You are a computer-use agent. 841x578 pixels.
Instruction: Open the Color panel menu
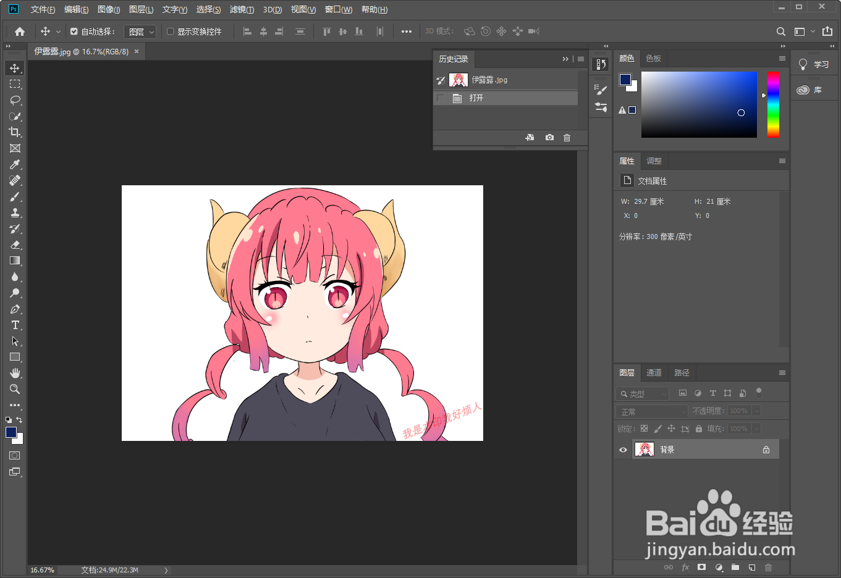point(782,59)
